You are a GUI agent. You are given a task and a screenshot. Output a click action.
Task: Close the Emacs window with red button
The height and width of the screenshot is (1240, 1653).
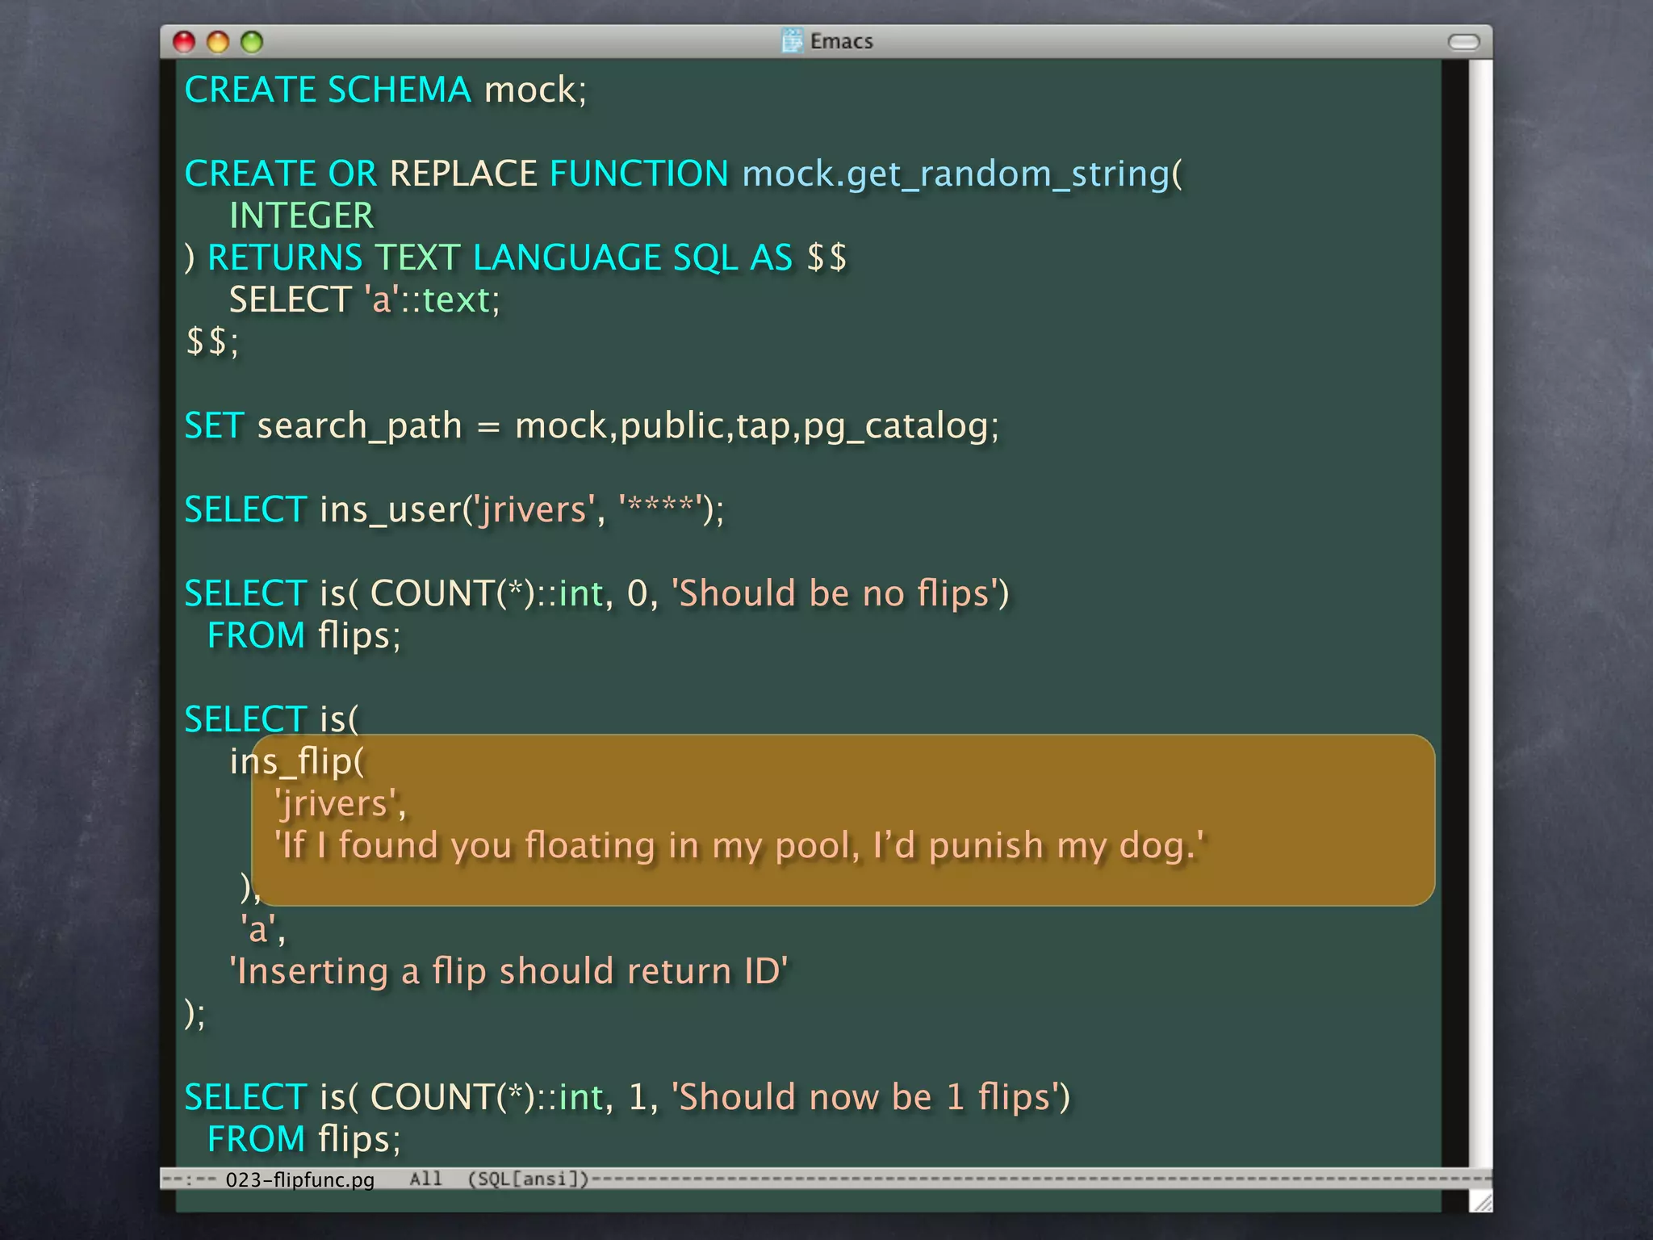[185, 42]
